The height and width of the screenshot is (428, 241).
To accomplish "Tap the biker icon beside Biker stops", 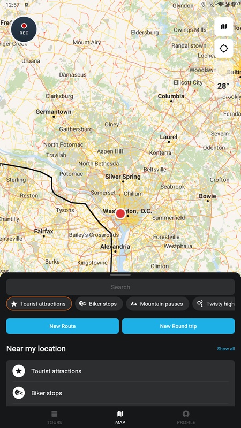I will [x=19, y=393].
